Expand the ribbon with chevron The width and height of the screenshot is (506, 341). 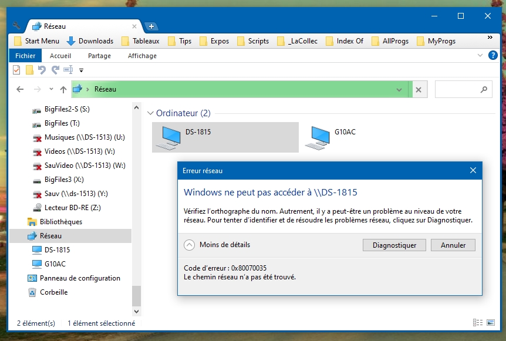click(480, 55)
